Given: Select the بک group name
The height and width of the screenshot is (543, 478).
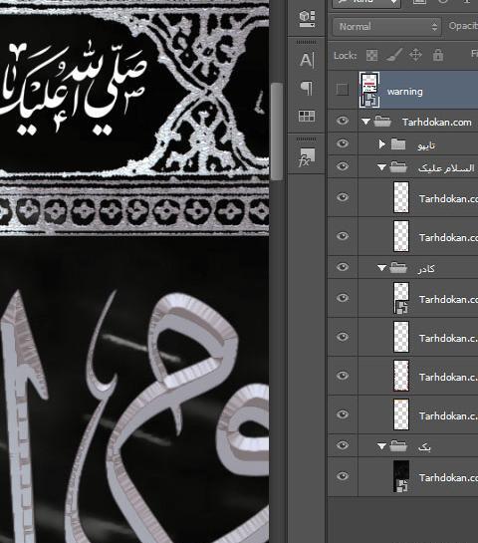Looking at the screenshot, I should [424, 447].
